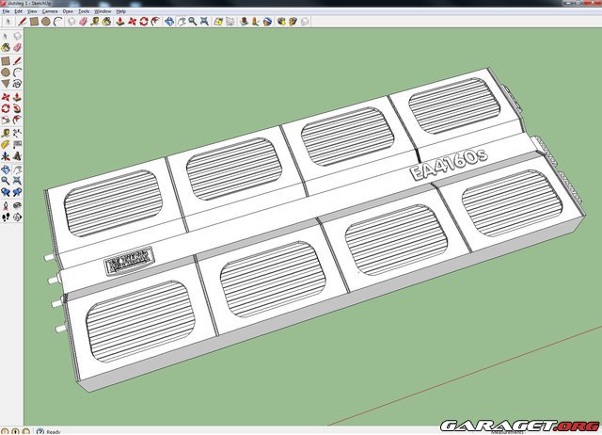Open the File menu
This screenshot has height=435, width=602.
(x=6, y=11)
